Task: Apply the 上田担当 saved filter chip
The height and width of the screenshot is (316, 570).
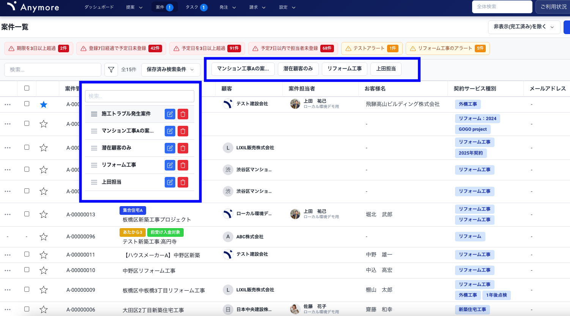Action: [x=386, y=69]
